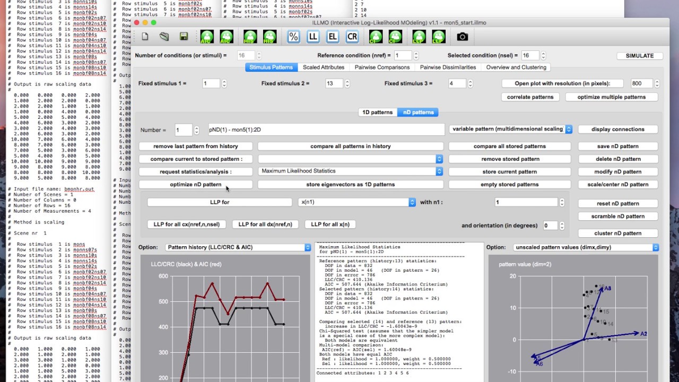The width and height of the screenshot is (679, 382).
Task: Click save nD pattern button
Action: click(x=617, y=146)
